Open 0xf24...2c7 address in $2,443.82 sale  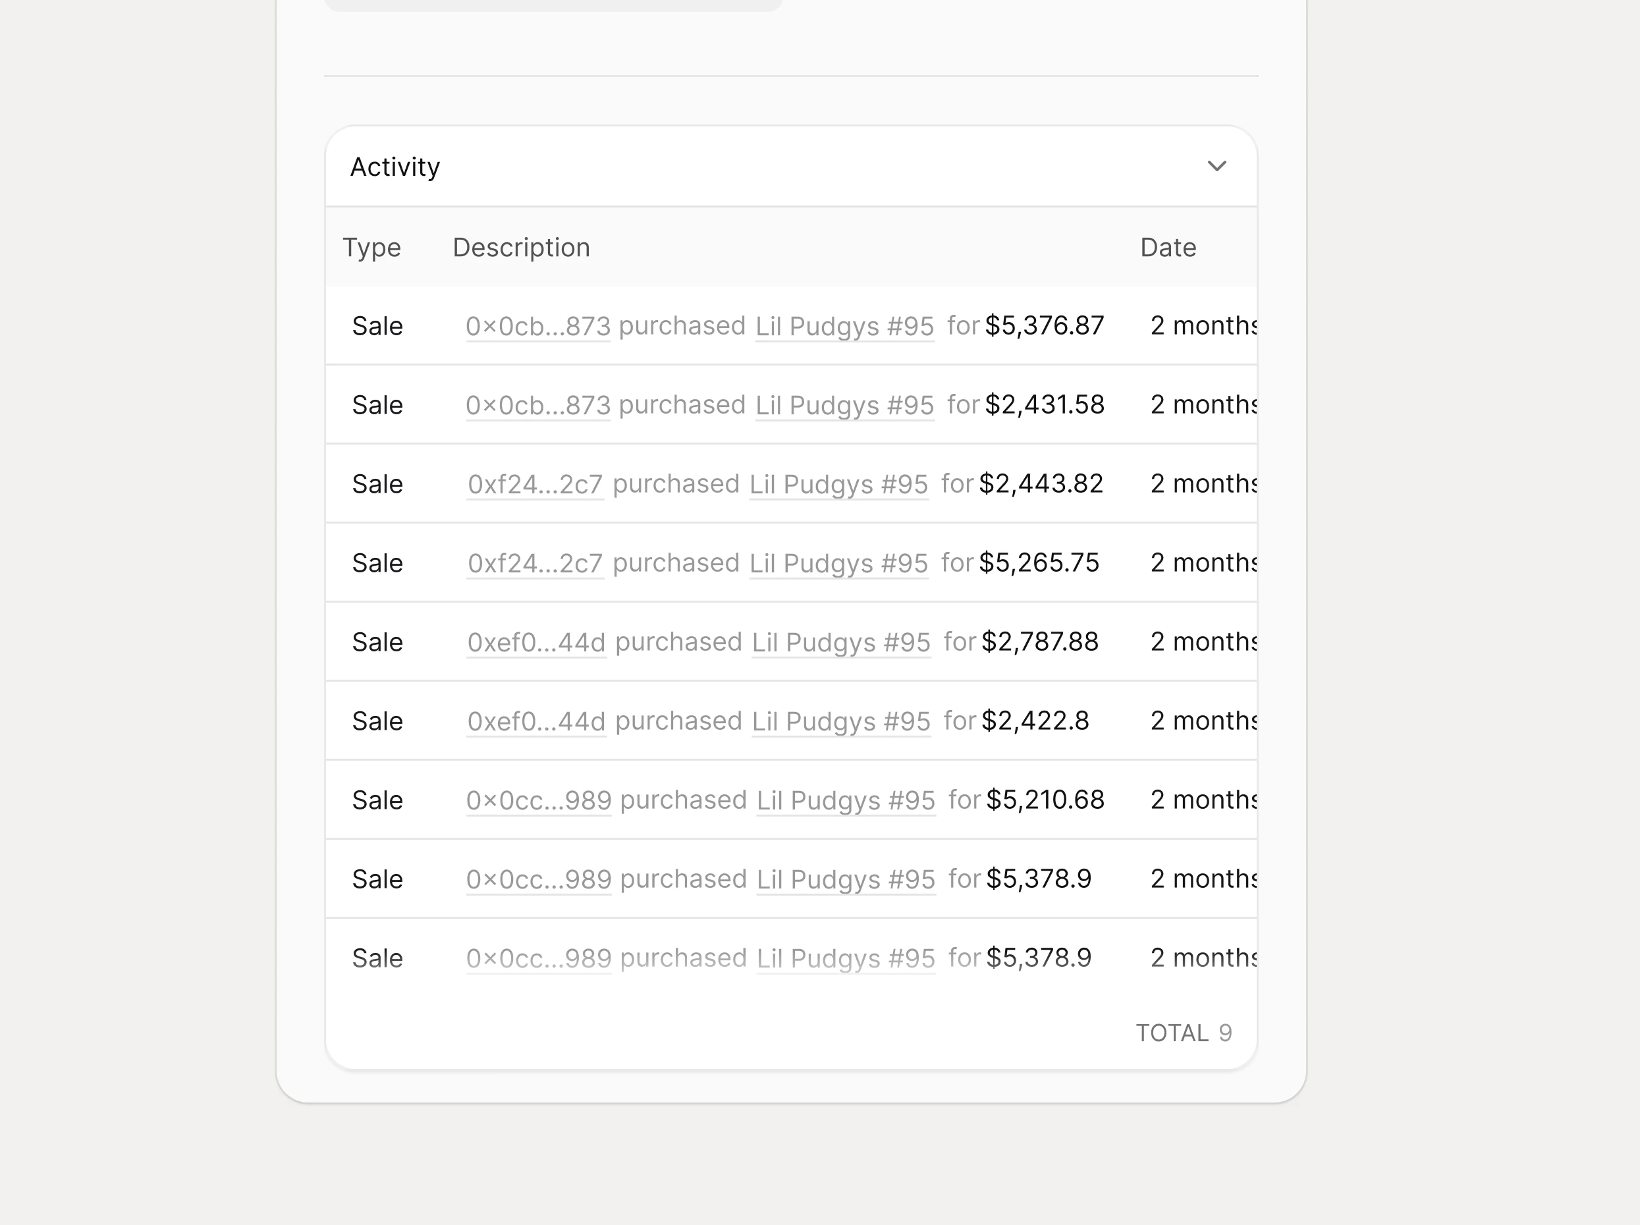pyautogui.click(x=535, y=484)
